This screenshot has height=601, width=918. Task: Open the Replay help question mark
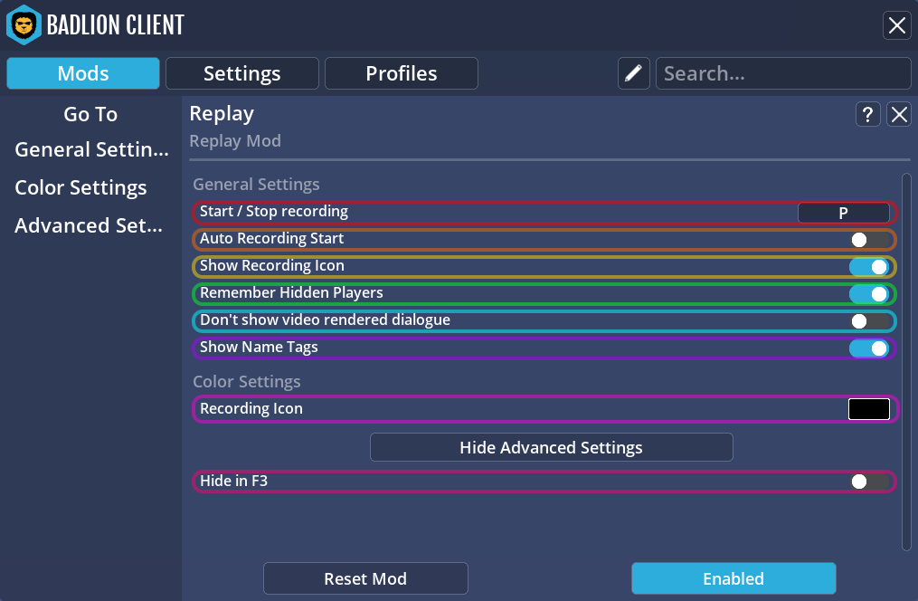(867, 114)
